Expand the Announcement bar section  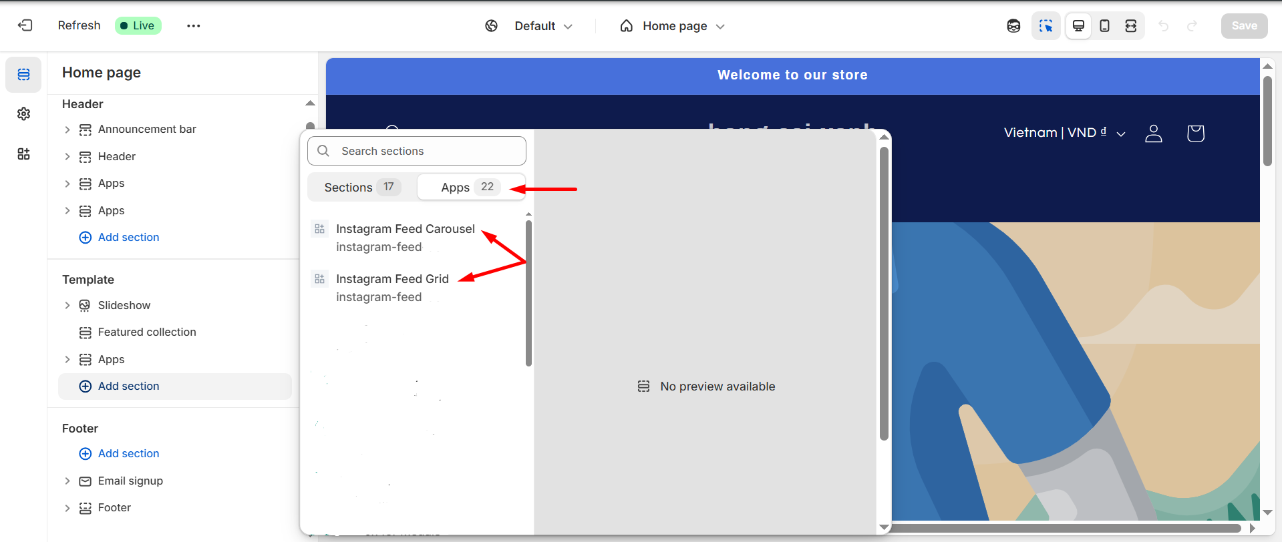(x=67, y=129)
